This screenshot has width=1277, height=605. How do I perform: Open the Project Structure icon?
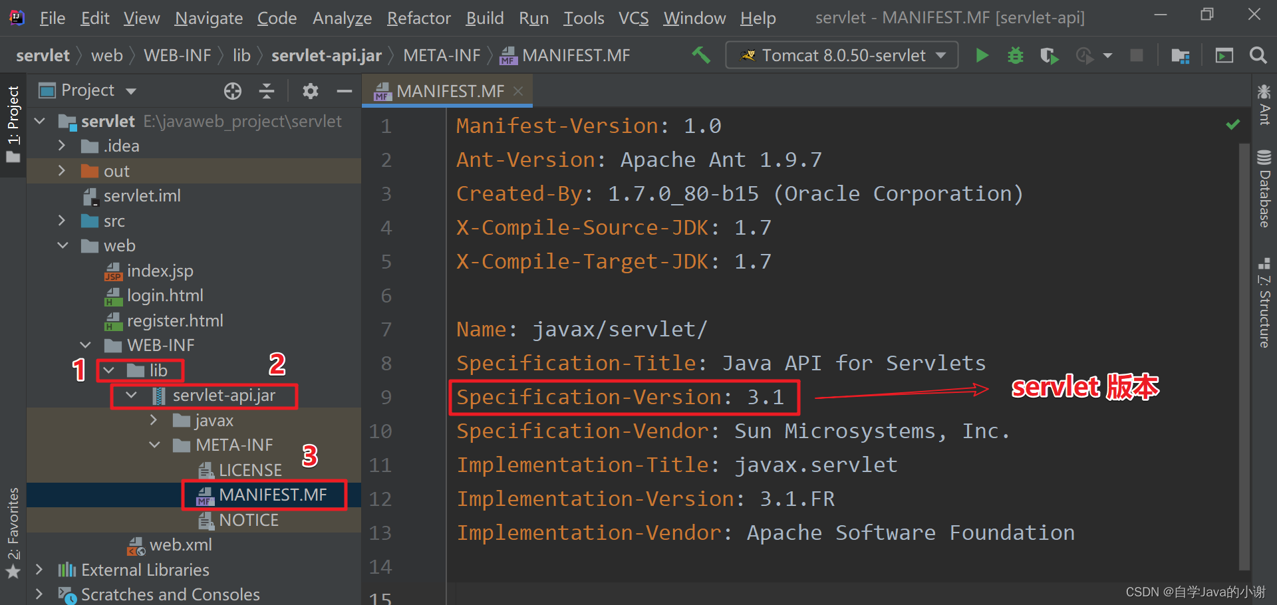[x=1181, y=56]
